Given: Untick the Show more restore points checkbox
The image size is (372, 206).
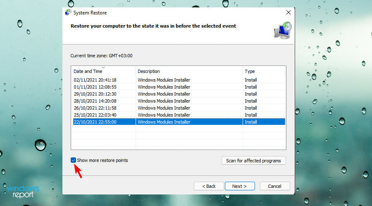Looking at the screenshot, I should point(73,160).
